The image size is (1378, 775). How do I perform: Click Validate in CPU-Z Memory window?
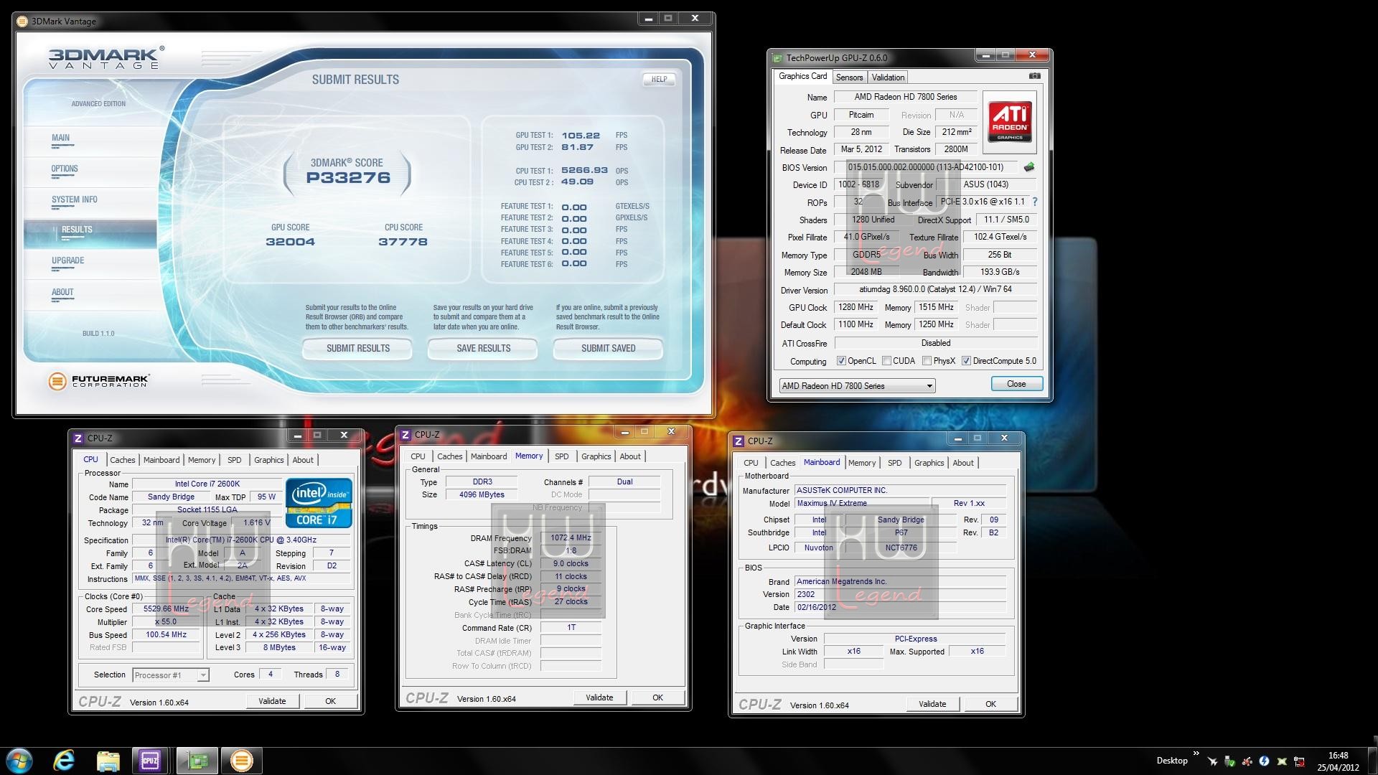[x=599, y=697]
